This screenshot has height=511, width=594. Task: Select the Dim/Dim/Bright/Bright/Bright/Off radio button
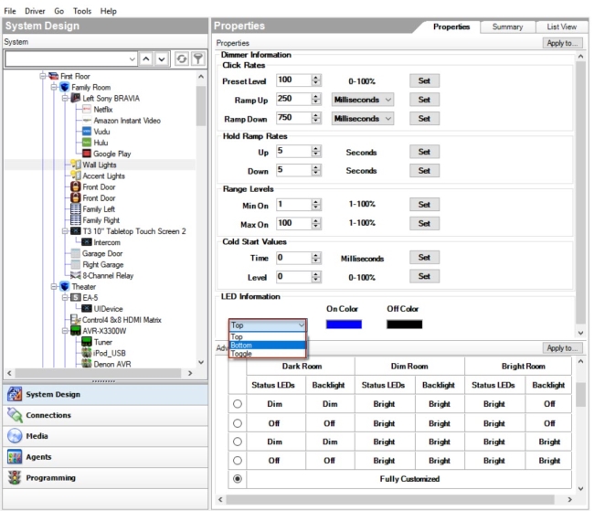coord(238,404)
